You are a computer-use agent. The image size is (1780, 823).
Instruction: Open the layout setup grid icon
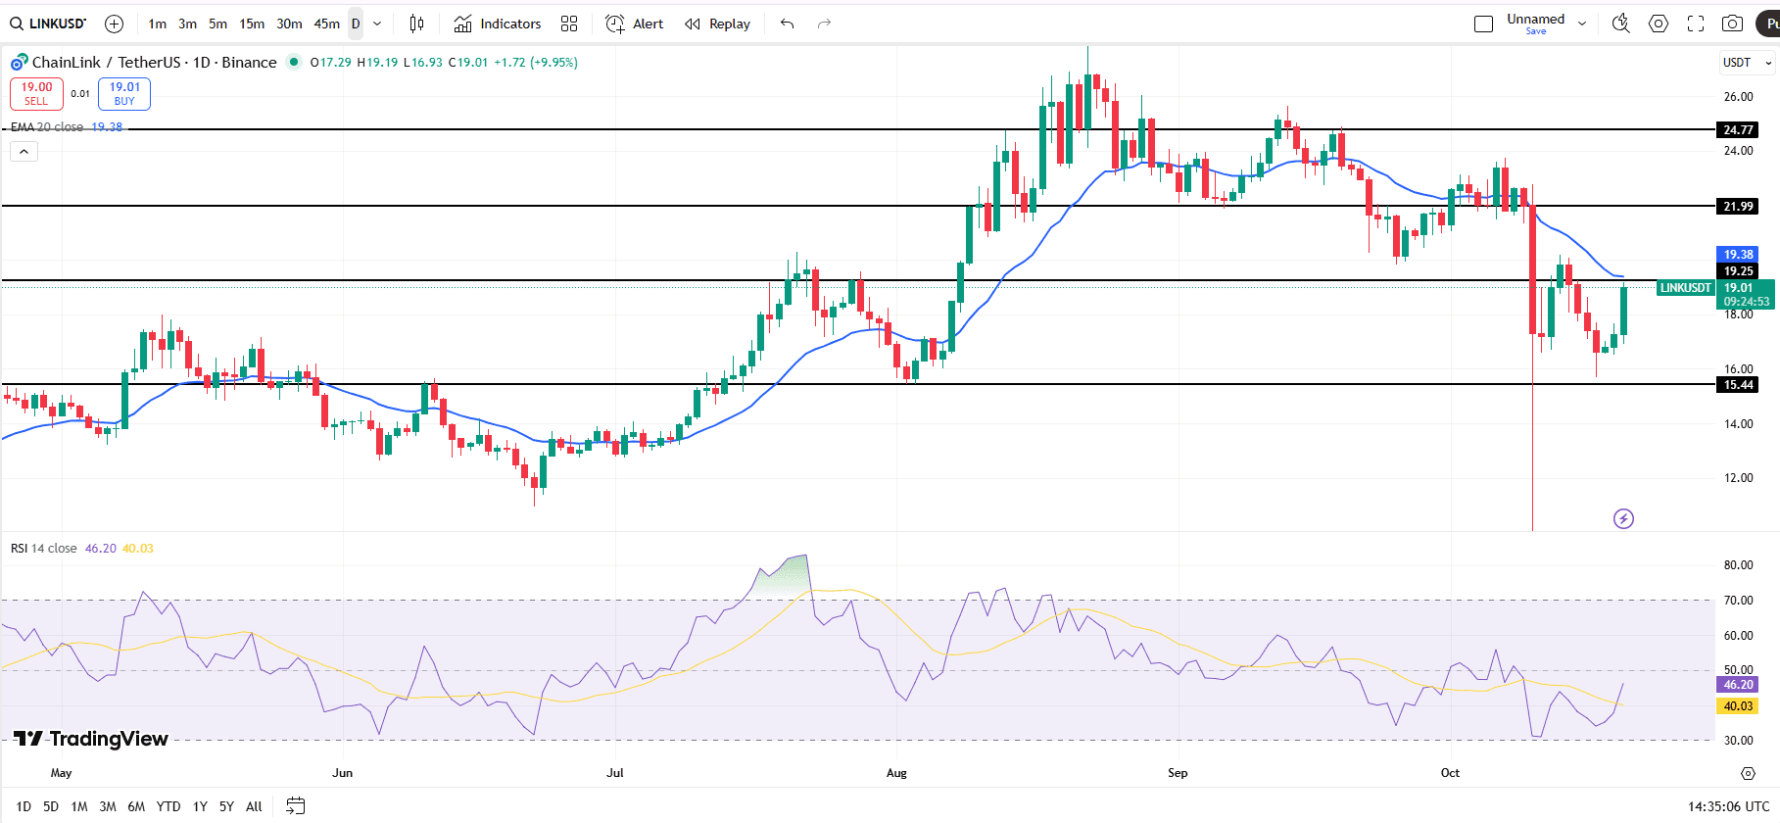tap(569, 24)
